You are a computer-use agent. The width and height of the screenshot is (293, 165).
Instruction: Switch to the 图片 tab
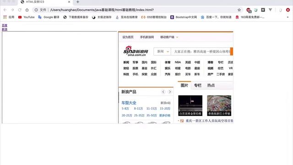click(x=184, y=85)
